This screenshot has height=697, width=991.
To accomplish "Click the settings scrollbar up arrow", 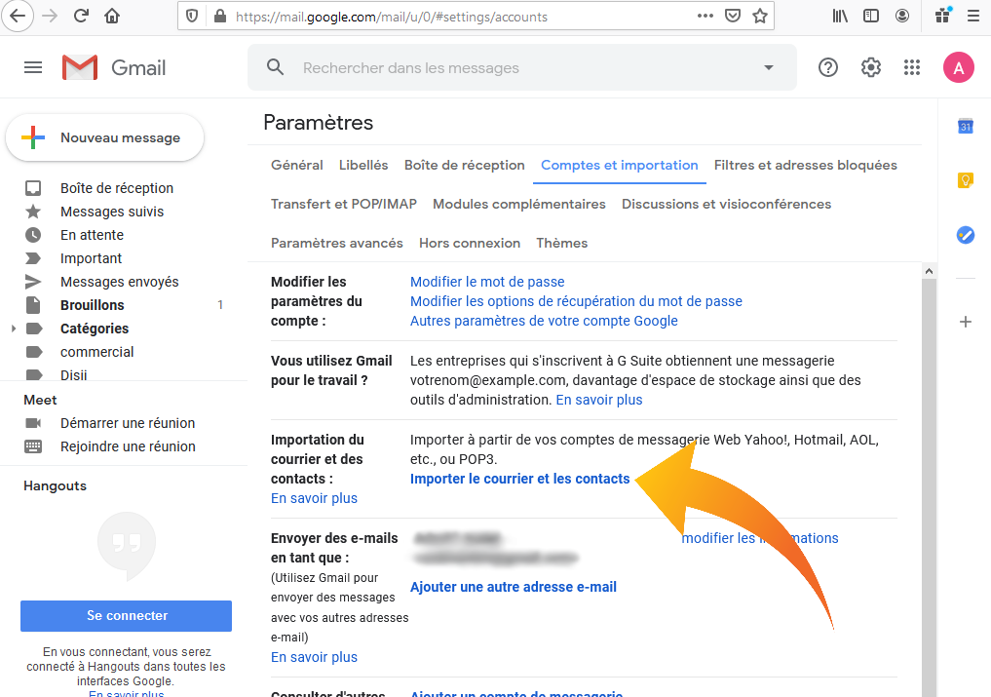I will (929, 271).
